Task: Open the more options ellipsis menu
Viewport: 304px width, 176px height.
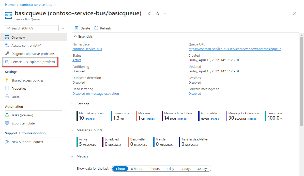Action: click(165, 13)
